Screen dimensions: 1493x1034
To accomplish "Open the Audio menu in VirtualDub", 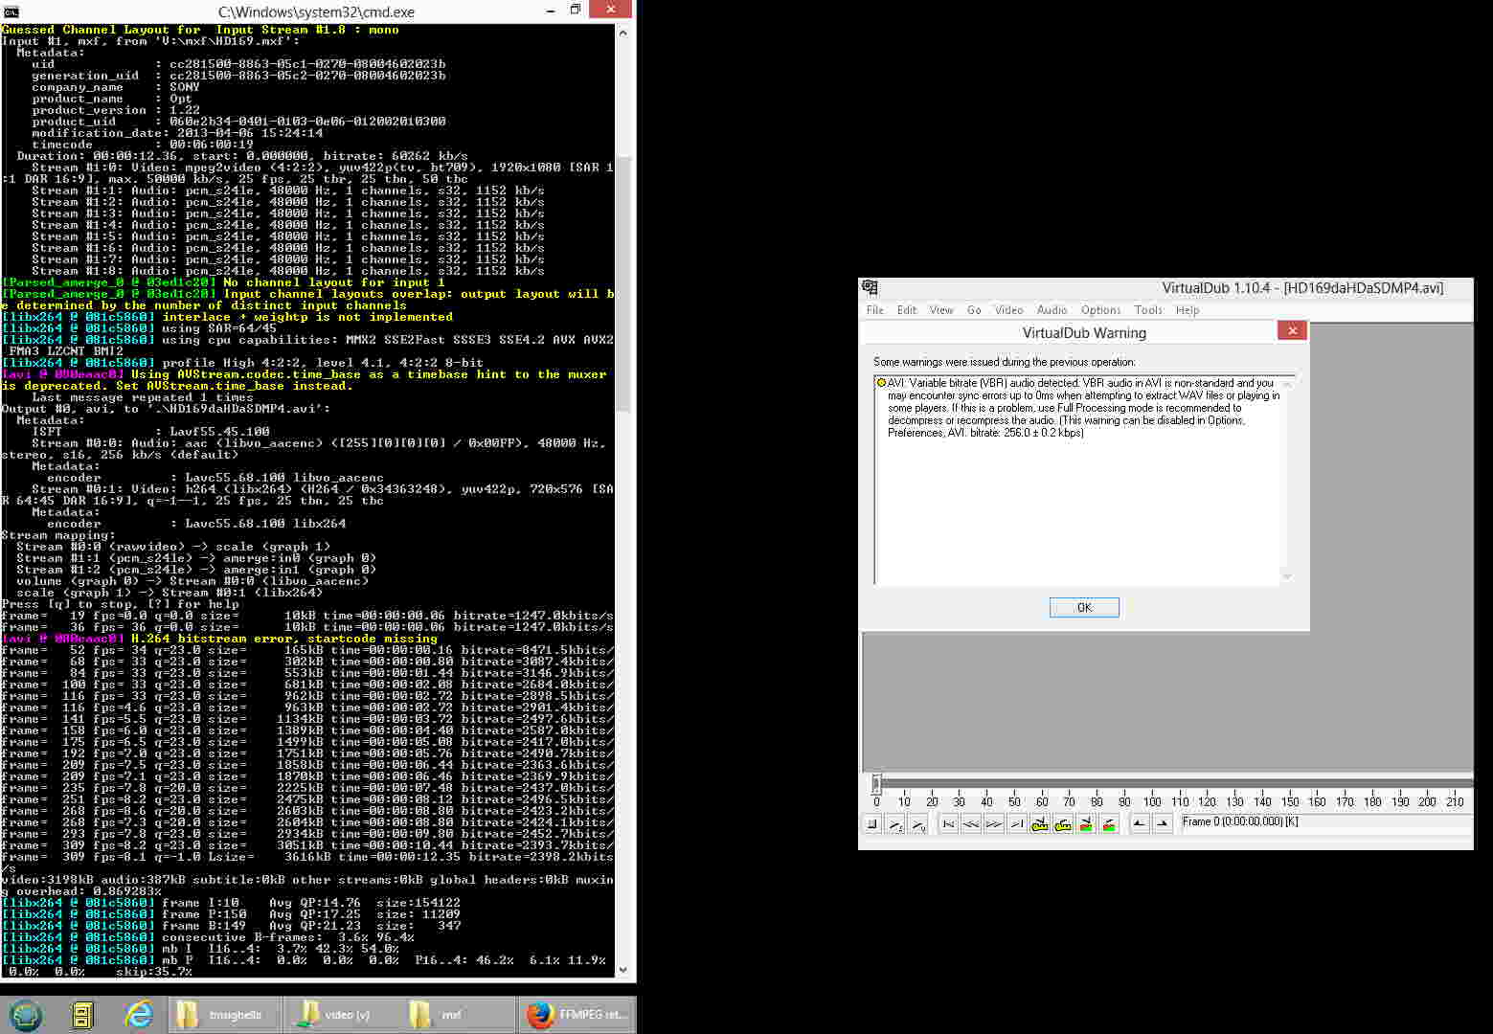I will coord(1052,310).
